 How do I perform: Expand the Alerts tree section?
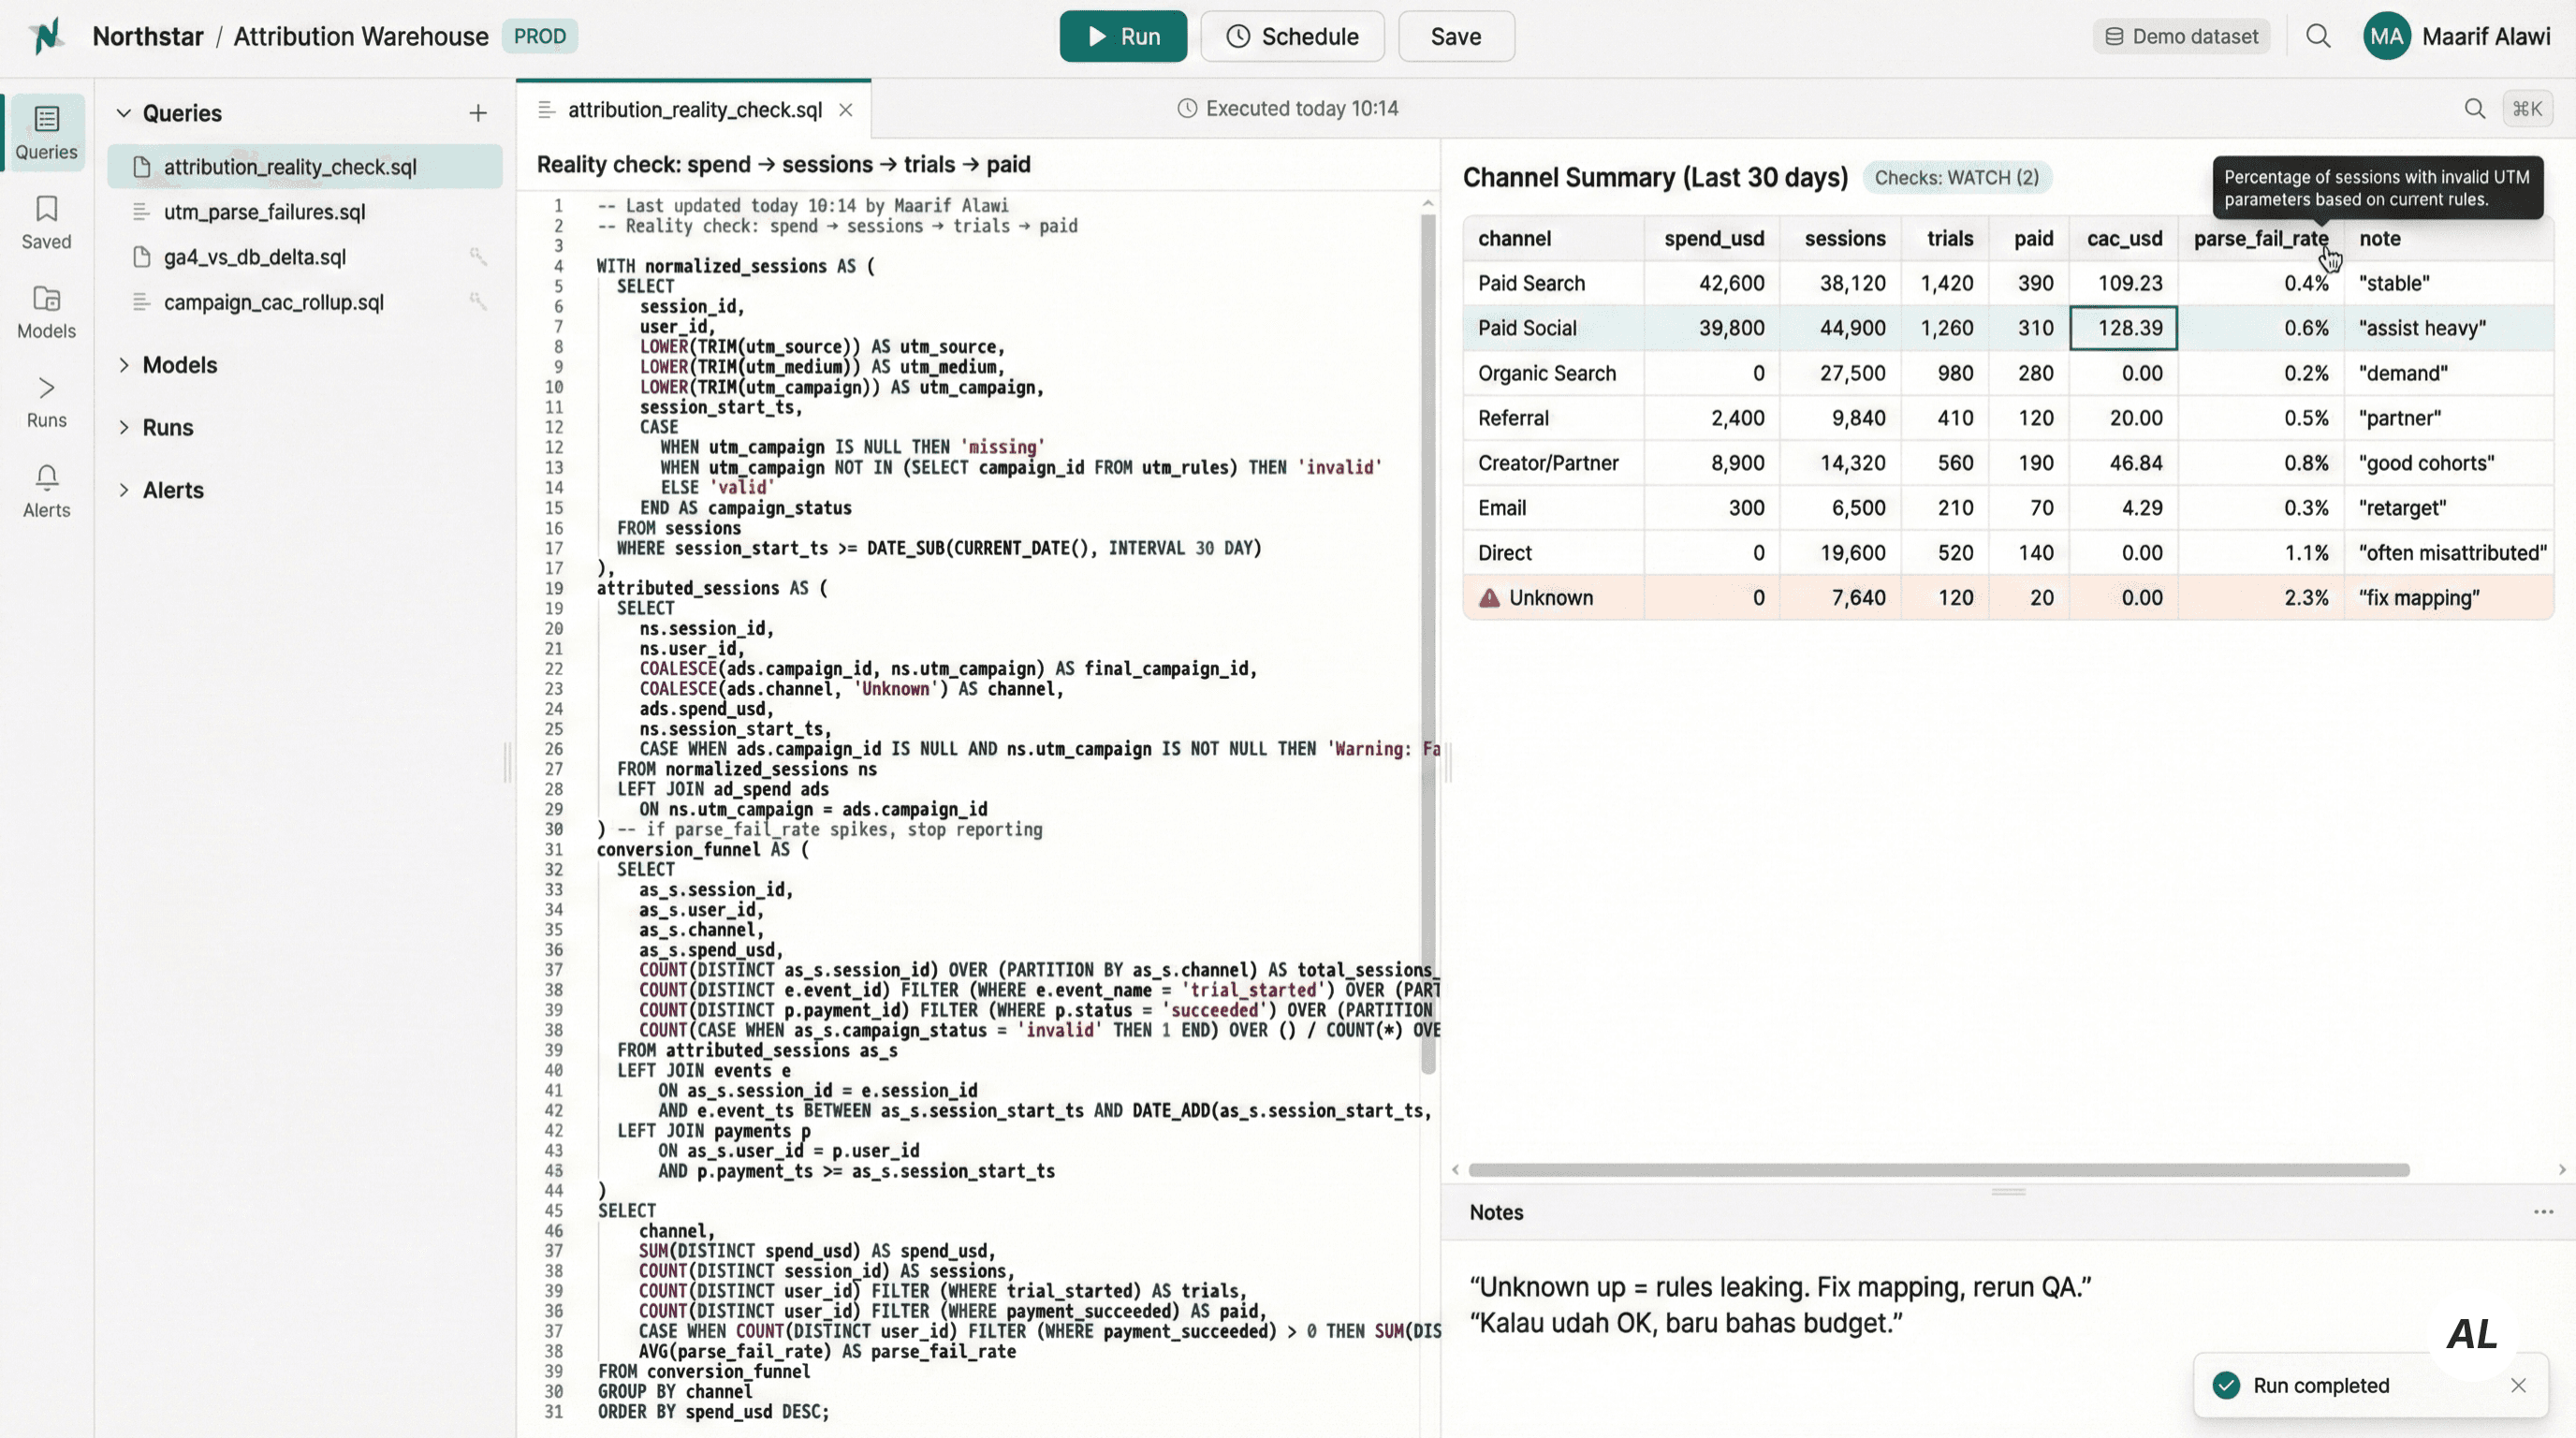click(x=124, y=490)
